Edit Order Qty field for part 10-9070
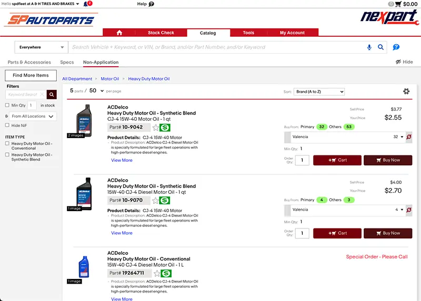This screenshot has height=301, width=421. pos(302,233)
